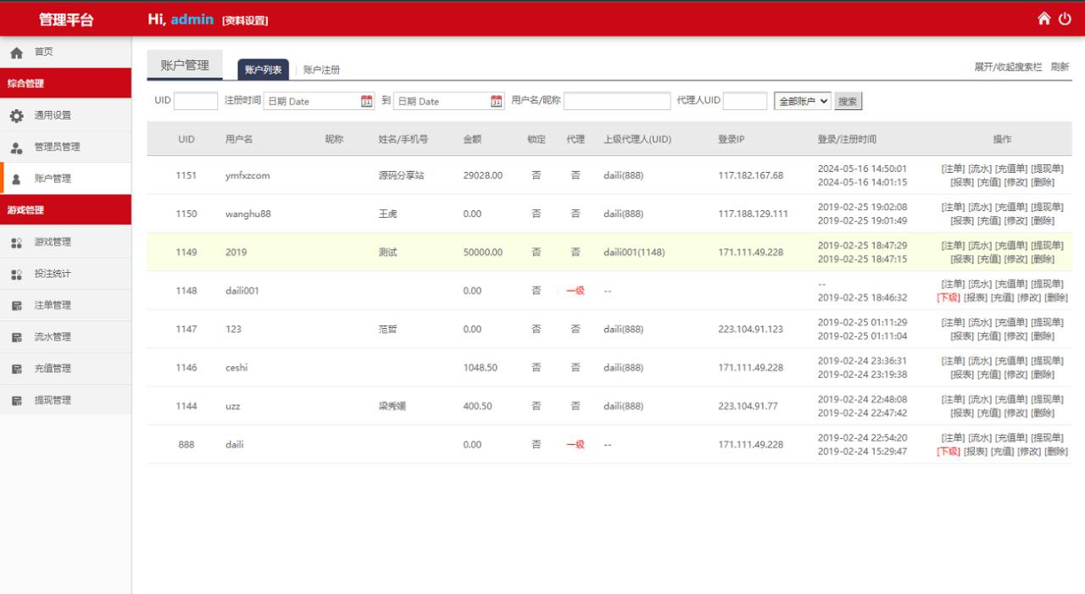
Task: Open the start date calendar picker icon
Action: [x=367, y=101]
